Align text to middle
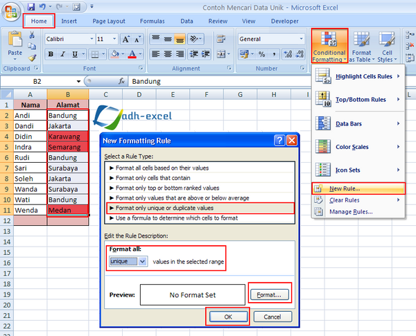 [168, 39]
